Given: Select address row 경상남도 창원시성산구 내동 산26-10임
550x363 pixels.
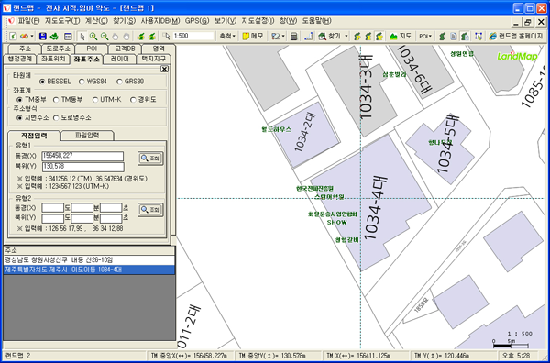Looking at the screenshot, I should 89,260.
